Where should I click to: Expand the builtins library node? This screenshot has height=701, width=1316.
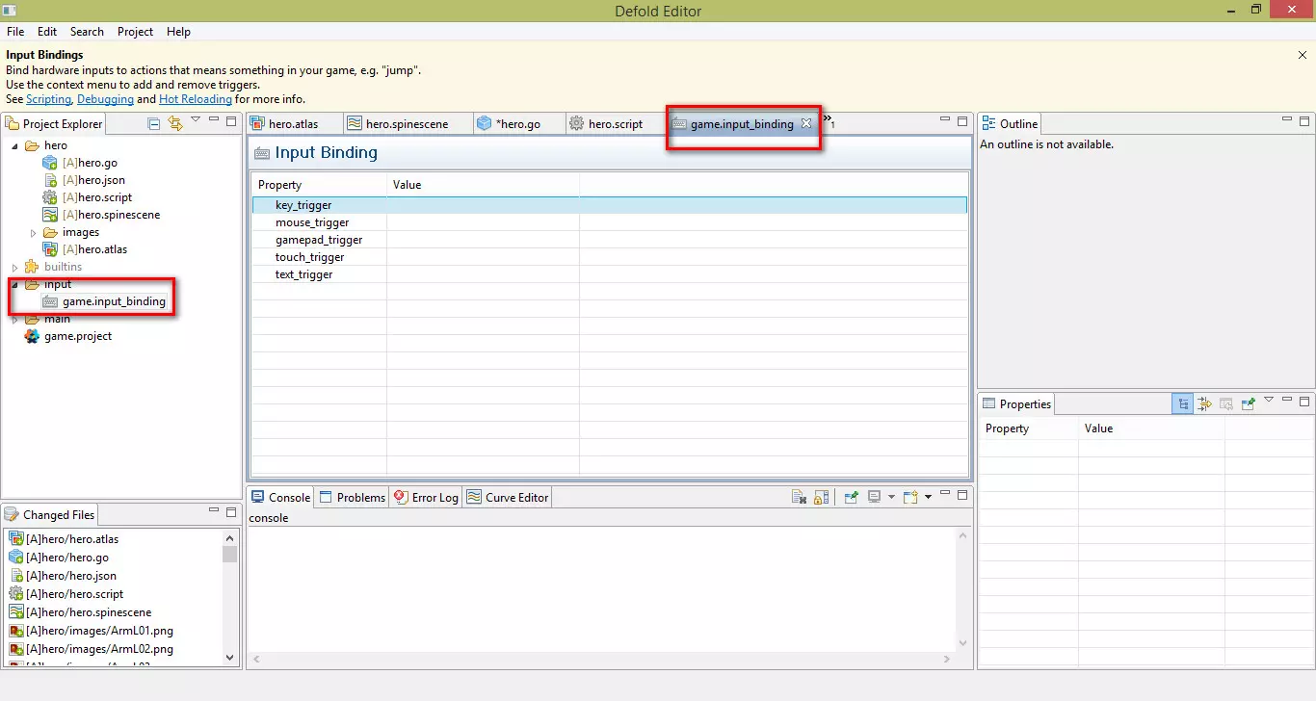[x=14, y=267]
